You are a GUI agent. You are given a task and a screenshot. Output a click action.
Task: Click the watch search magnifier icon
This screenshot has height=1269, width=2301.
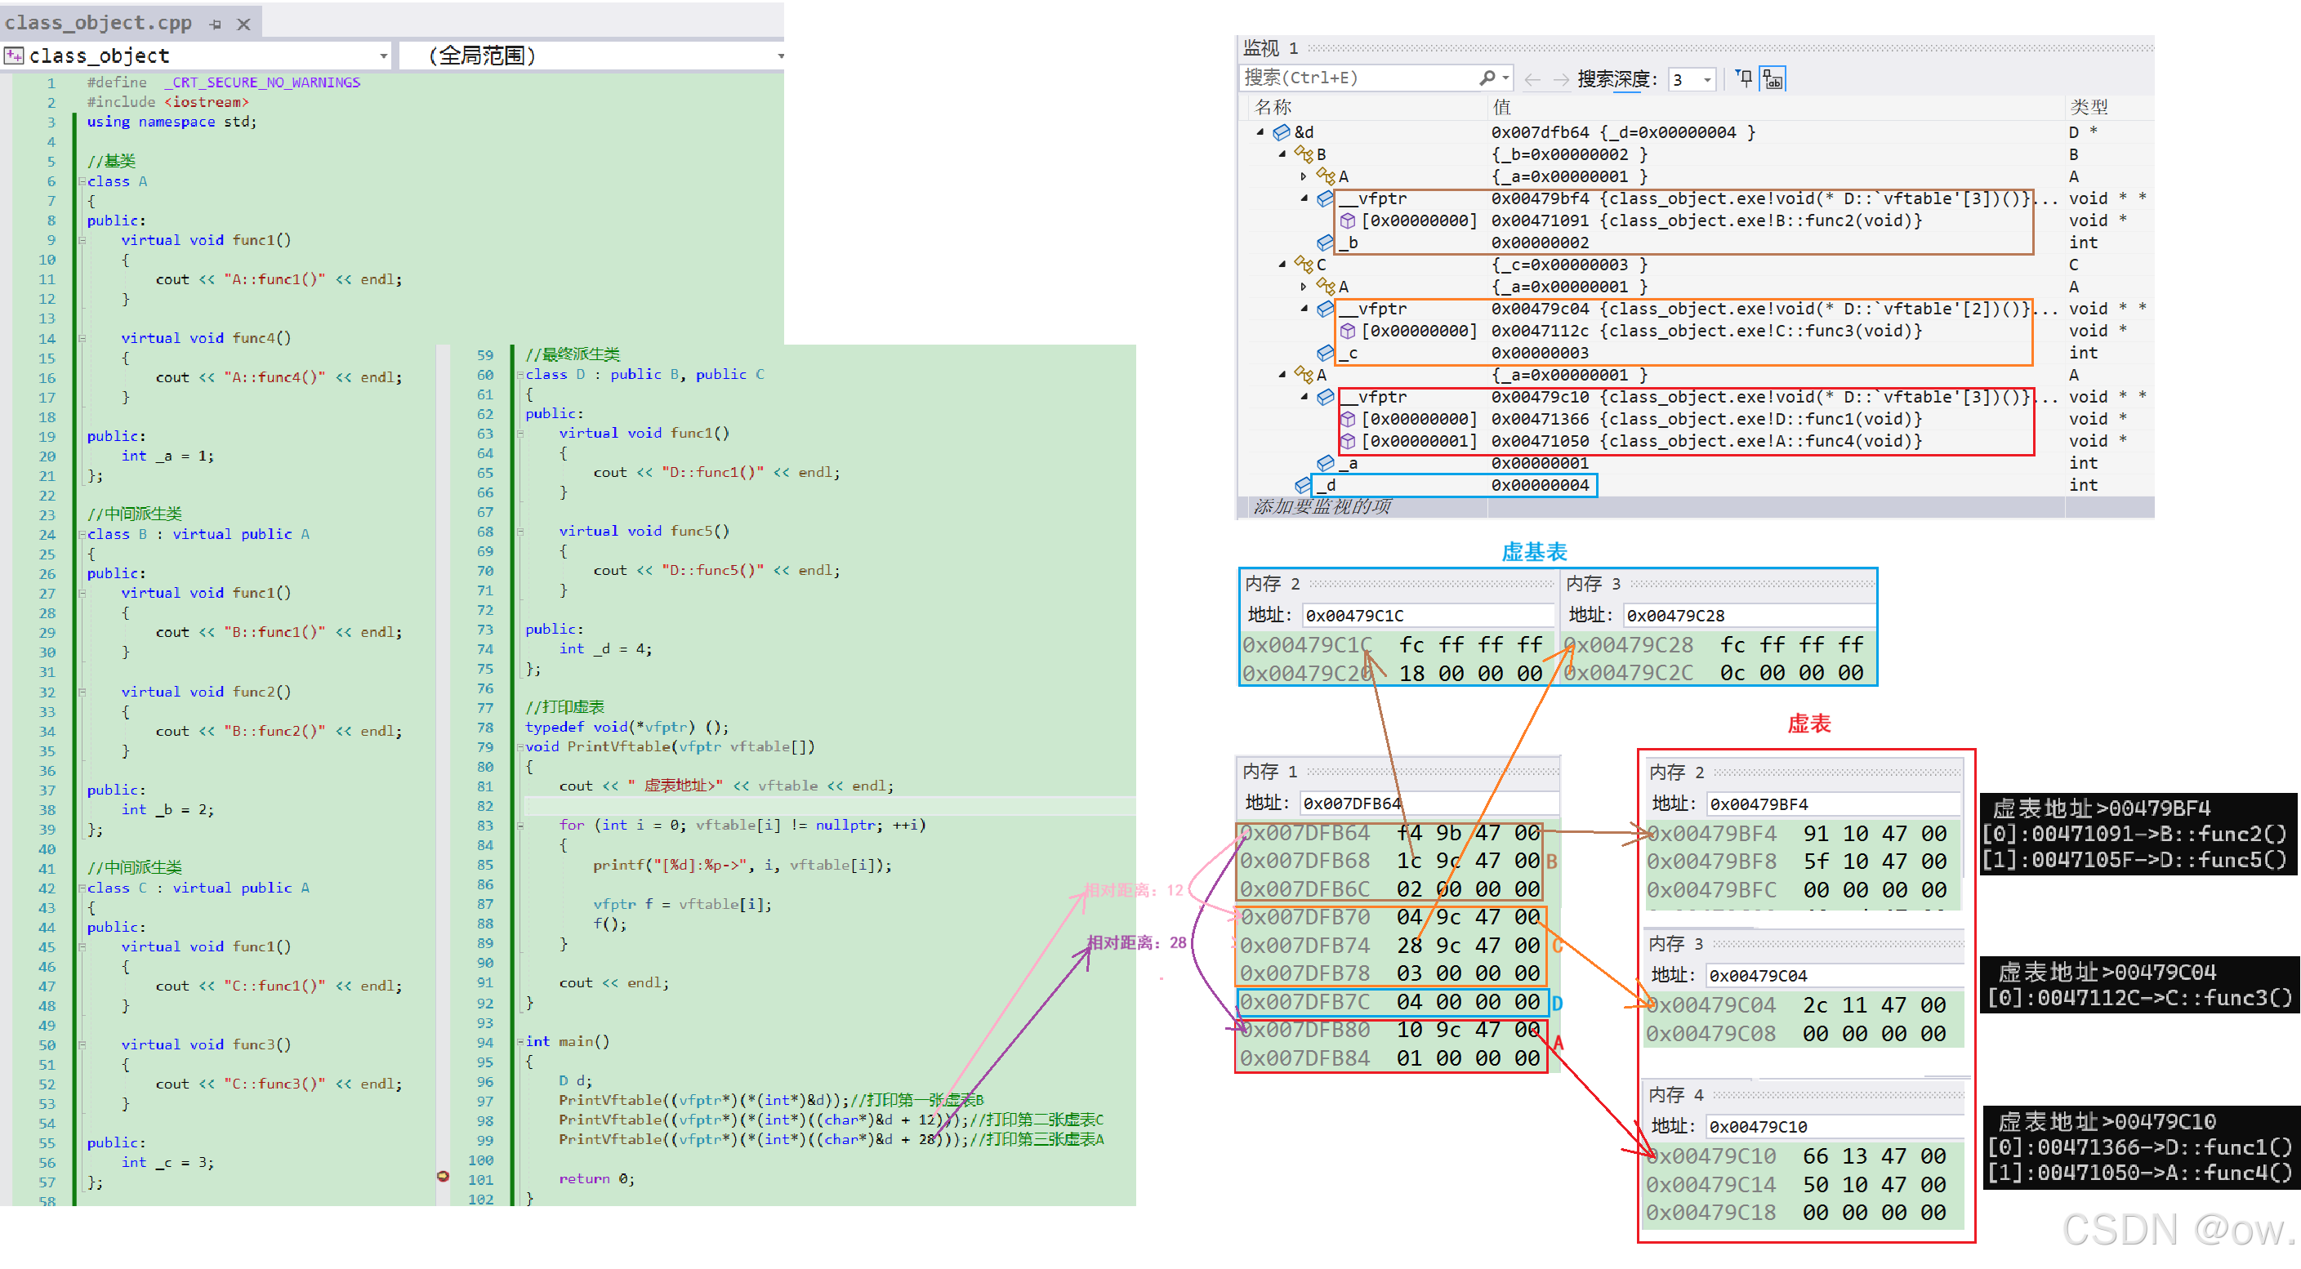pos(1487,78)
